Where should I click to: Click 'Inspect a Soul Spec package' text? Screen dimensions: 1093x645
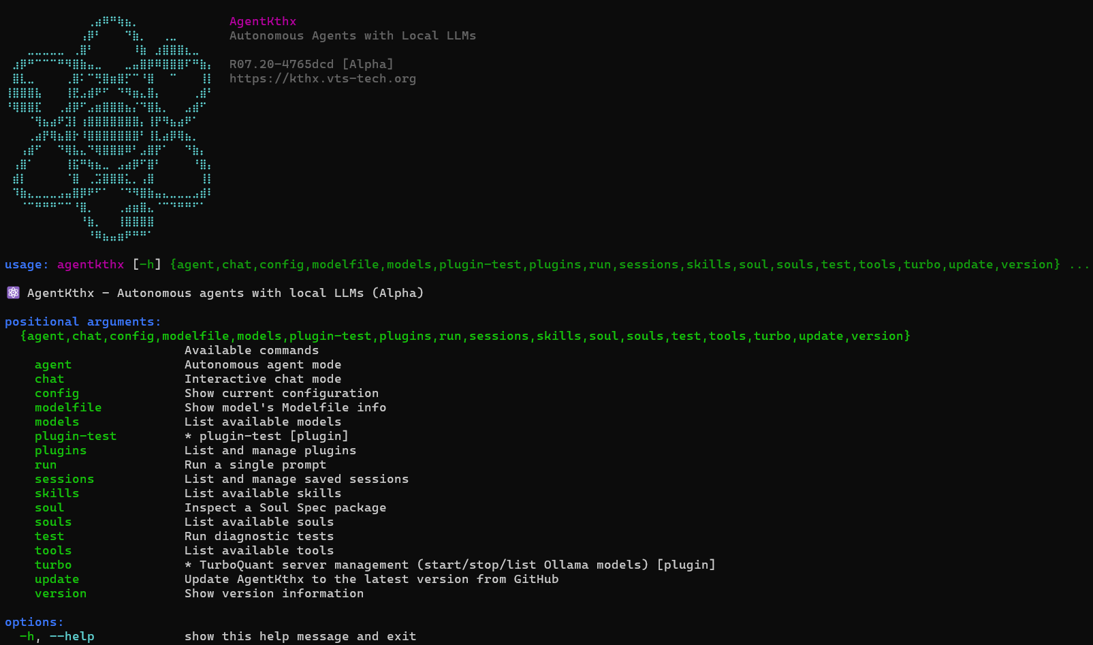click(285, 507)
